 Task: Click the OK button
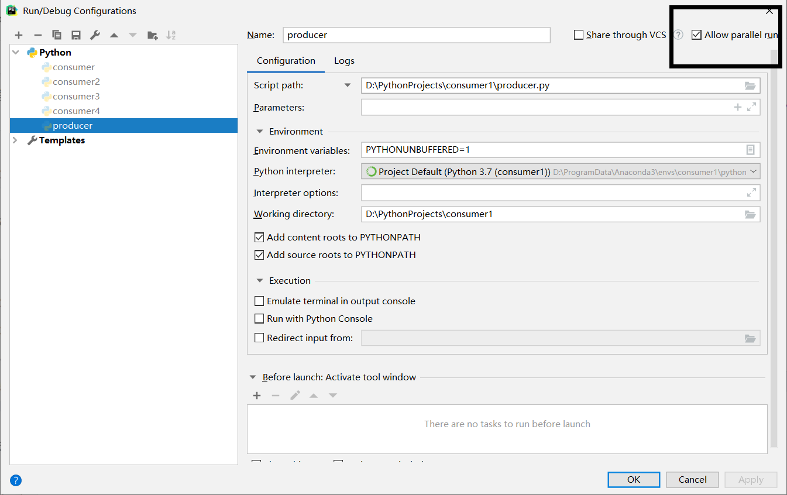click(634, 479)
